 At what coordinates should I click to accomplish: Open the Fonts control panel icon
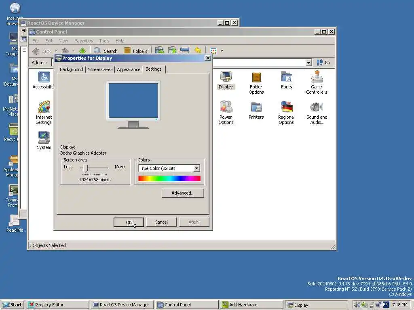pyautogui.click(x=287, y=80)
